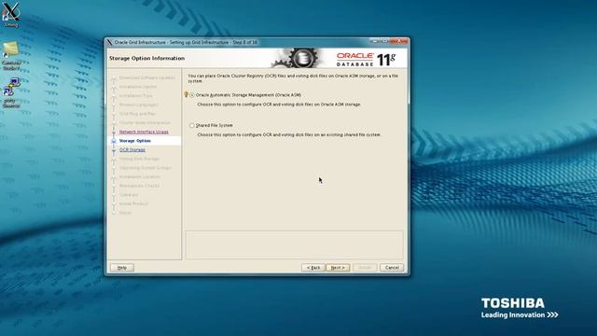Screen dimensions: 597x336
Task: Click the Grid Plug and Play step
Action: [137, 114]
